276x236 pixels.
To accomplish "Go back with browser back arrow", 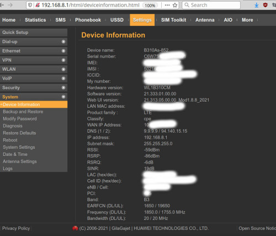I will (x=2, y=5).
